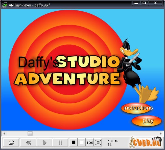Set zoom to 100 percent
The height and width of the screenshot is (150, 165).
click(x=90, y=142)
